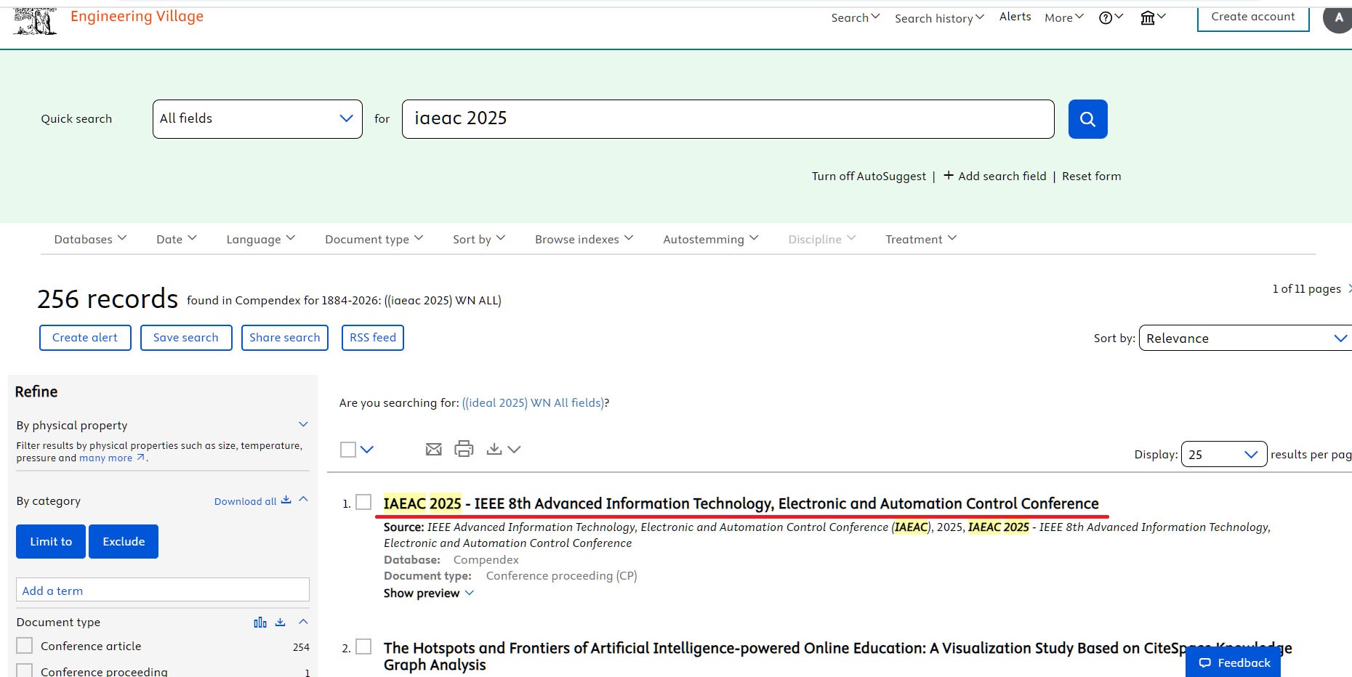Image resolution: width=1352 pixels, height=677 pixels.
Task: Open the Search history menu
Action: pos(940,18)
